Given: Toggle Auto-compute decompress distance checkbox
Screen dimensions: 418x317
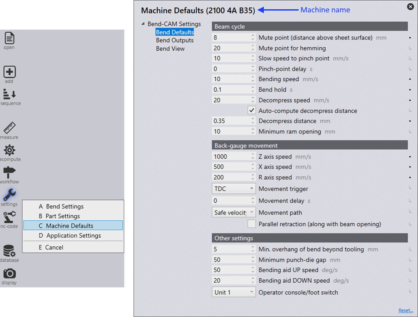Looking at the screenshot, I should click(x=252, y=110).
